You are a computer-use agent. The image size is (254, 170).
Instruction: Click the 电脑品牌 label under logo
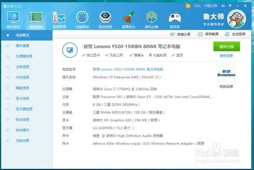tap(226, 87)
